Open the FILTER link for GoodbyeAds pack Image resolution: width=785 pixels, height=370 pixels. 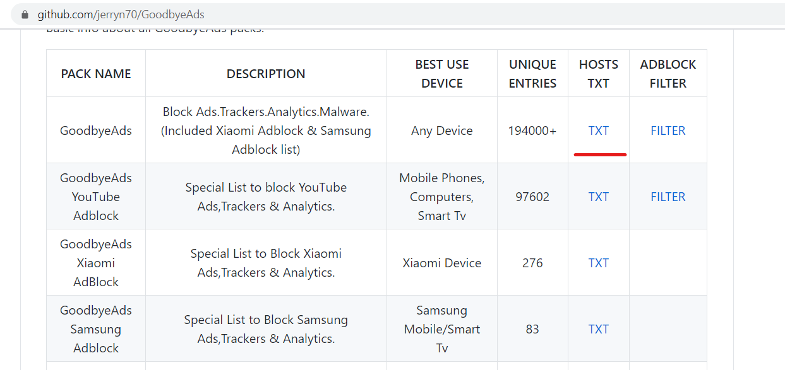click(668, 130)
